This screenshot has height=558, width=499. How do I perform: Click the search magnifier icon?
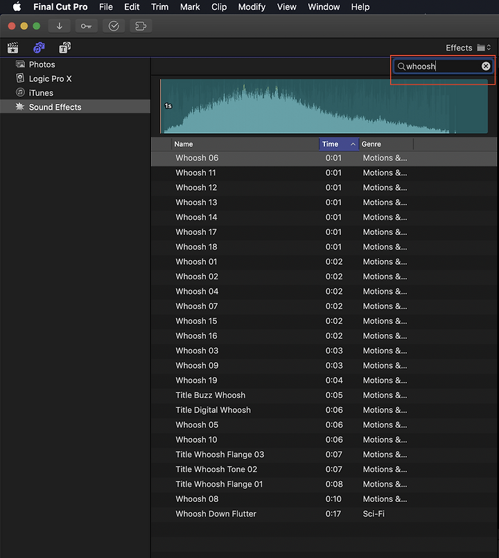point(401,67)
